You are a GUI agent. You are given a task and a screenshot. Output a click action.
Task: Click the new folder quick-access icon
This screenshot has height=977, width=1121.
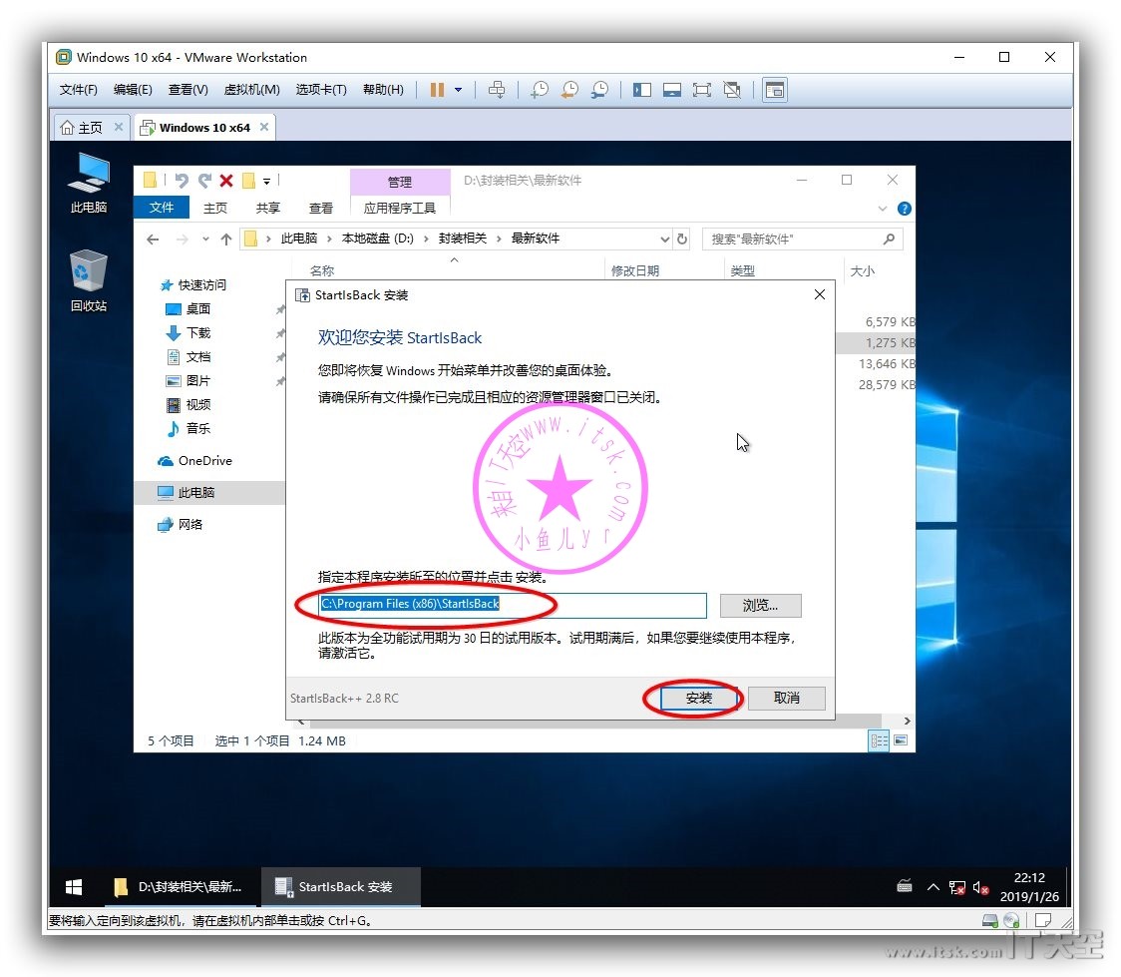point(248,181)
